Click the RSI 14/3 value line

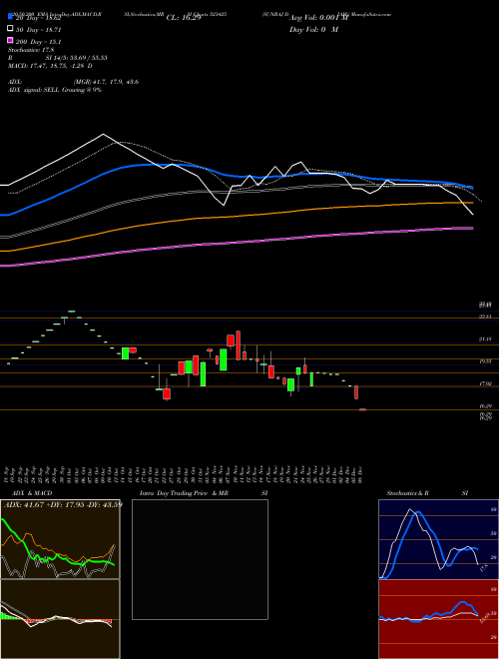pyautogui.click(x=58, y=58)
